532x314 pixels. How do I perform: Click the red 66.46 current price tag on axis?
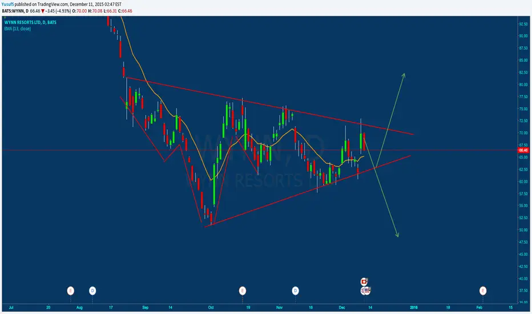click(523, 150)
